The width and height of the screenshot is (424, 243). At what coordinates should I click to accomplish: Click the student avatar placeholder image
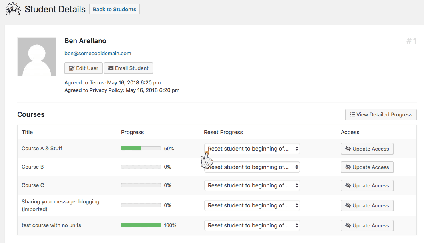tap(37, 57)
